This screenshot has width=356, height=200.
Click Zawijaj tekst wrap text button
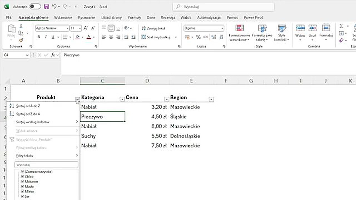click(154, 28)
